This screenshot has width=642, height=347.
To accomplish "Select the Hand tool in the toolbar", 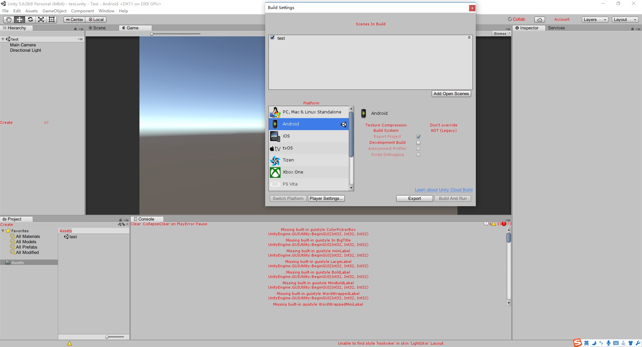I will pos(9,20).
